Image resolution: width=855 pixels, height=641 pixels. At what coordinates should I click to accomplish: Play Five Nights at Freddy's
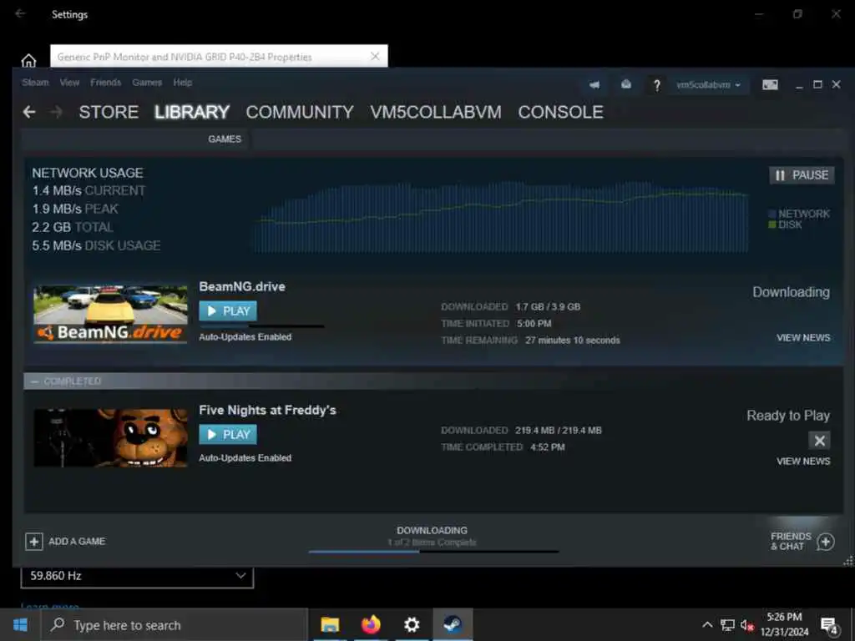[228, 434]
